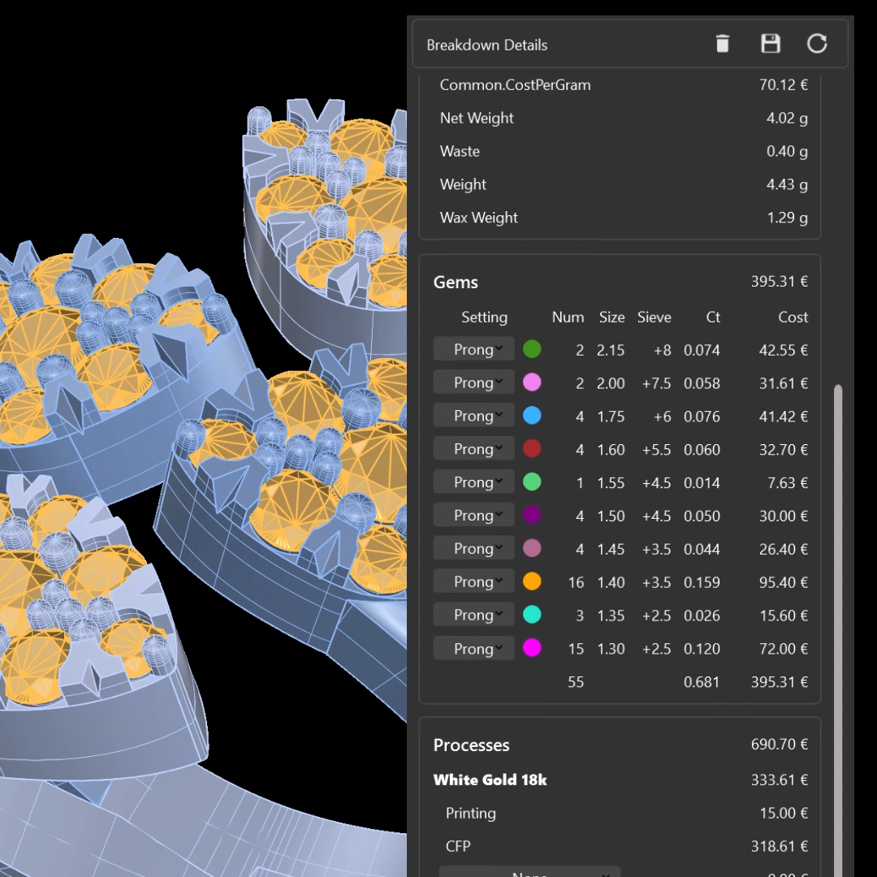Open Prong setting dropdown for 1.40 size gem
This screenshot has height=877, width=877.
pyautogui.click(x=473, y=581)
